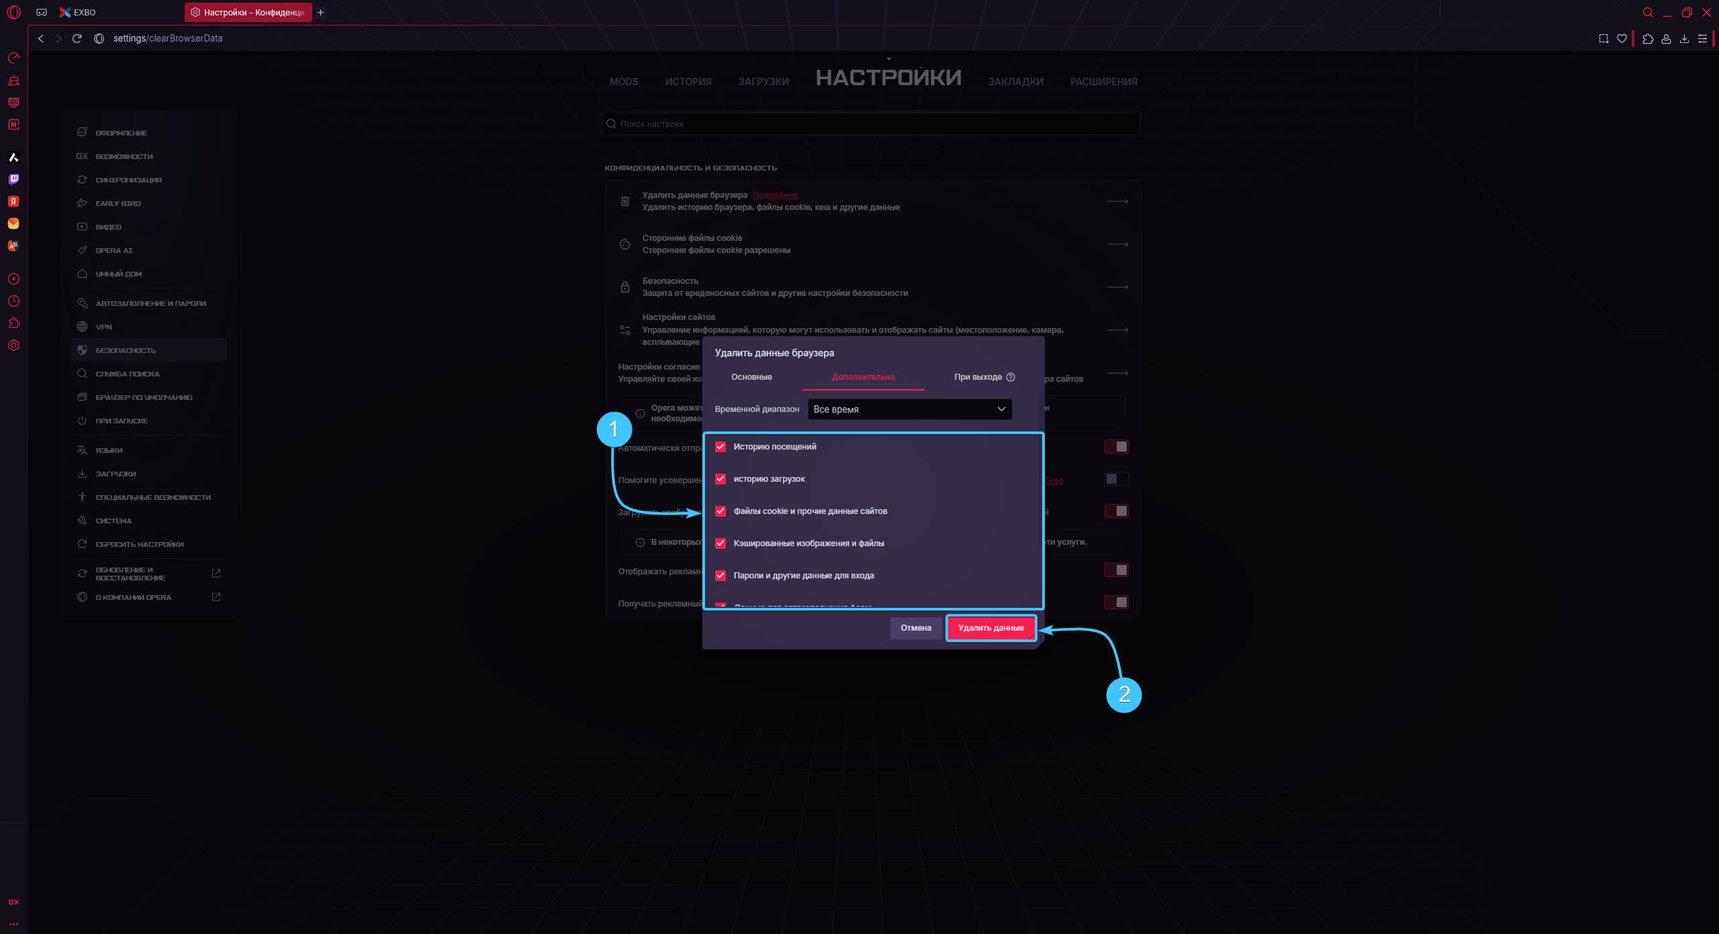The height and width of the screenshot is (934, 1719).
Task: Reload the page using refresh icon
Action: [x=77, y=39]
